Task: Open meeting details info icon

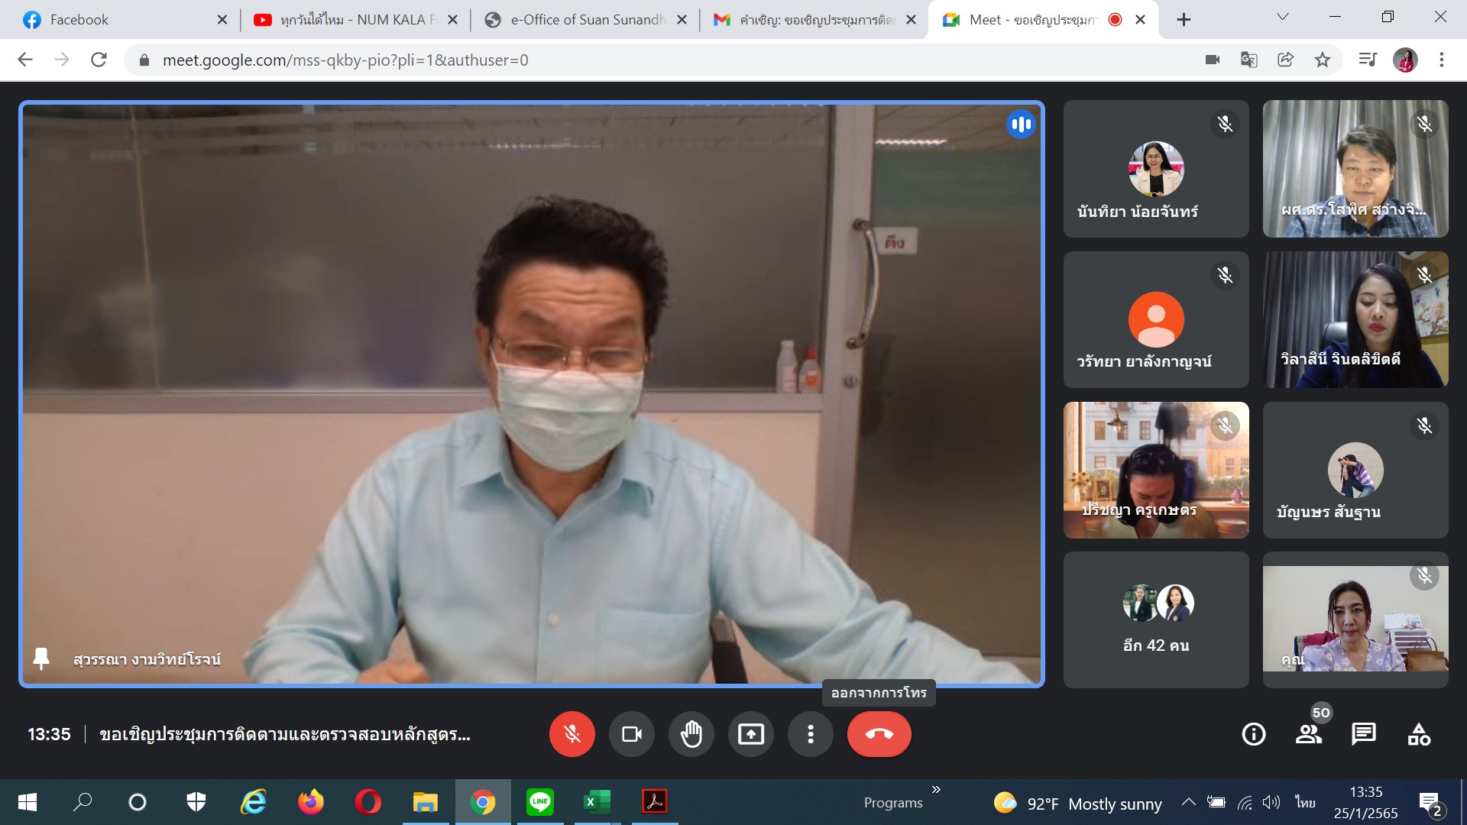Action: tap(1253, 734)
